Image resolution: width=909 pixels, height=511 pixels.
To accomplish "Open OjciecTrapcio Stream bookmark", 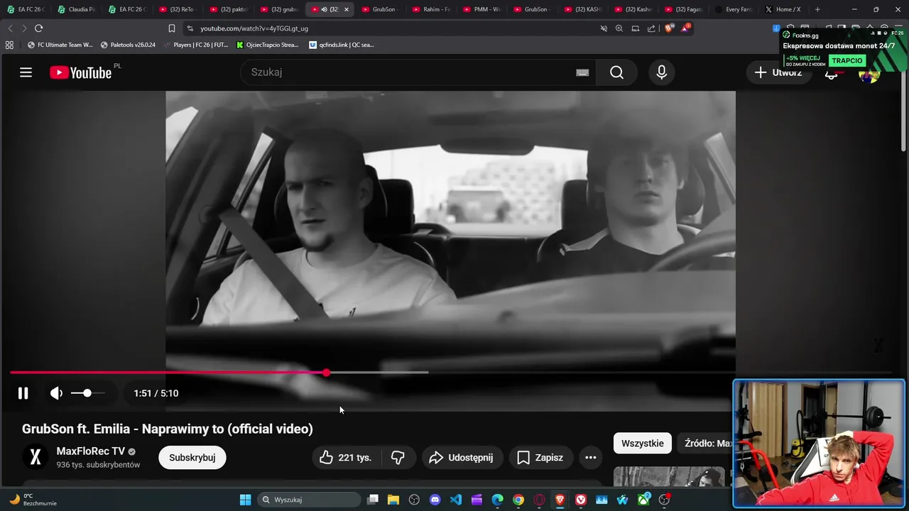I will 267,45.
